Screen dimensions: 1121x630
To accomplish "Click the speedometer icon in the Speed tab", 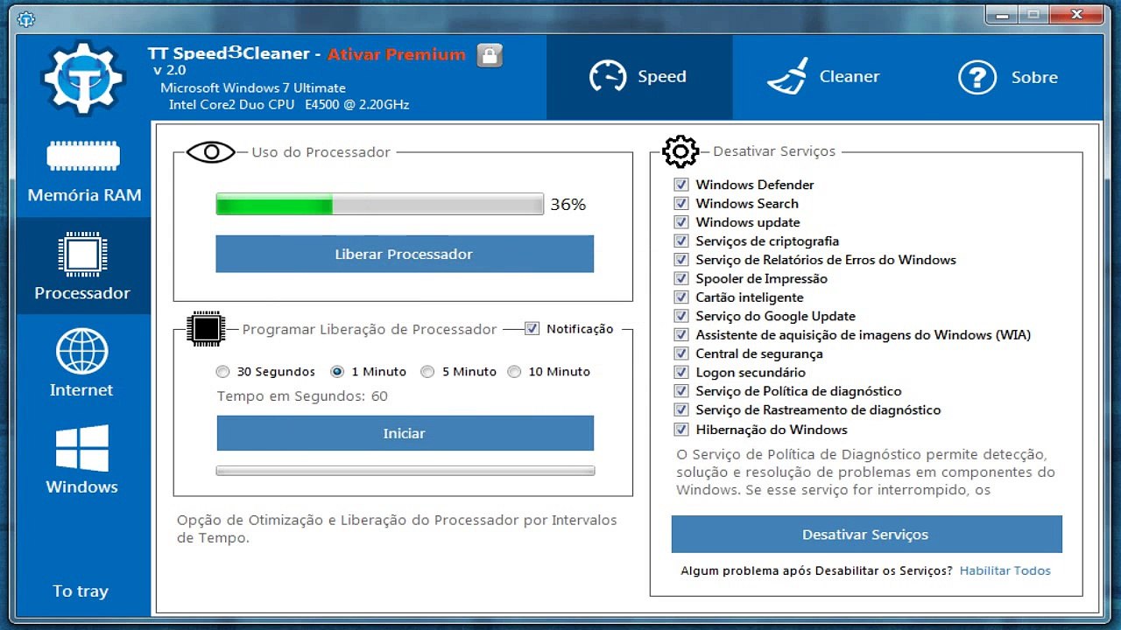I will [607, 77].
